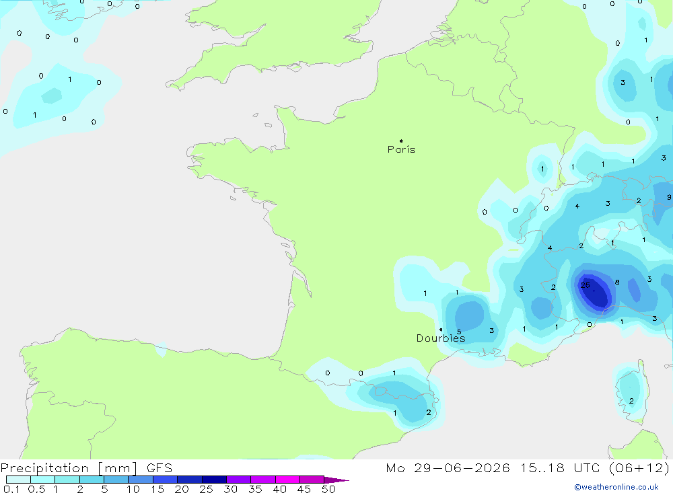673x493 pixels.
Task: Click the 9 mm value at the right map edge
Action: tap(669, 197)
